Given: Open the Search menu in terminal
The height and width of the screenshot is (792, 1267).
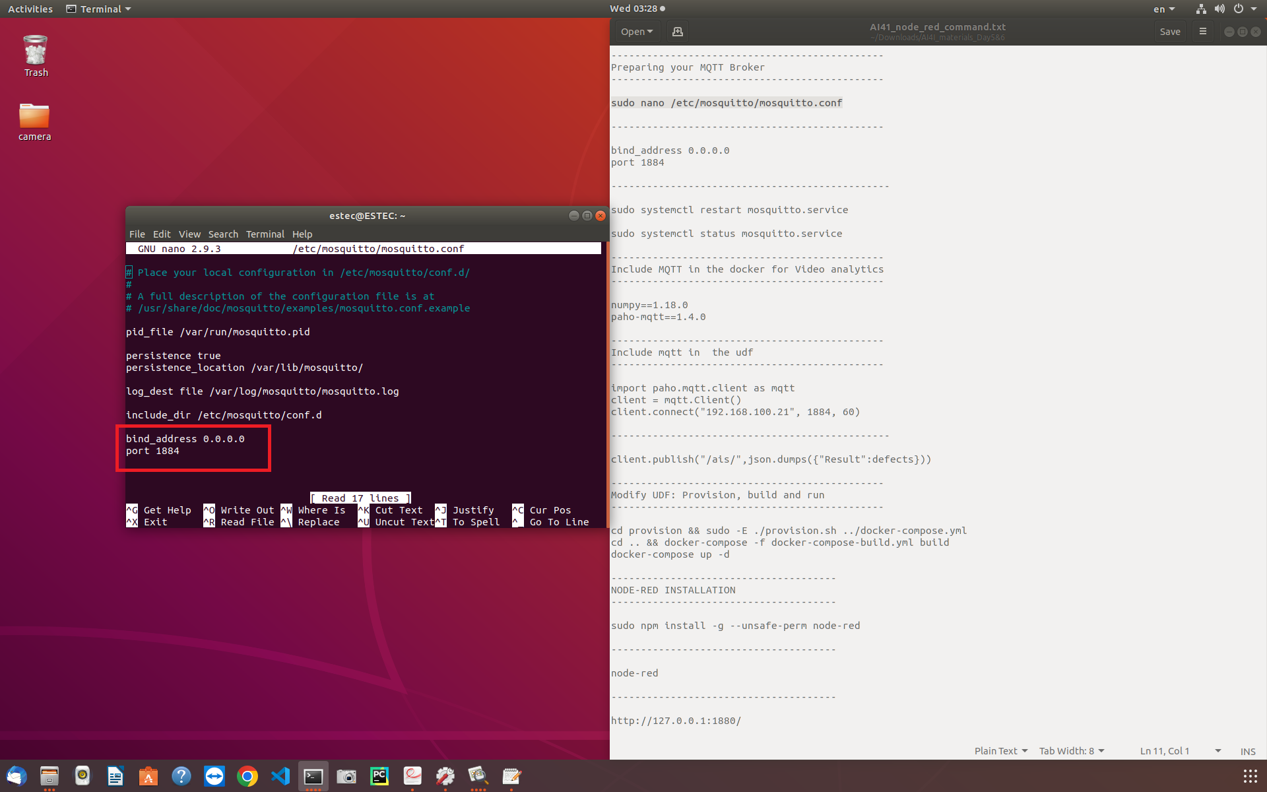Looking at the screenshot, I should coord(223,234).
